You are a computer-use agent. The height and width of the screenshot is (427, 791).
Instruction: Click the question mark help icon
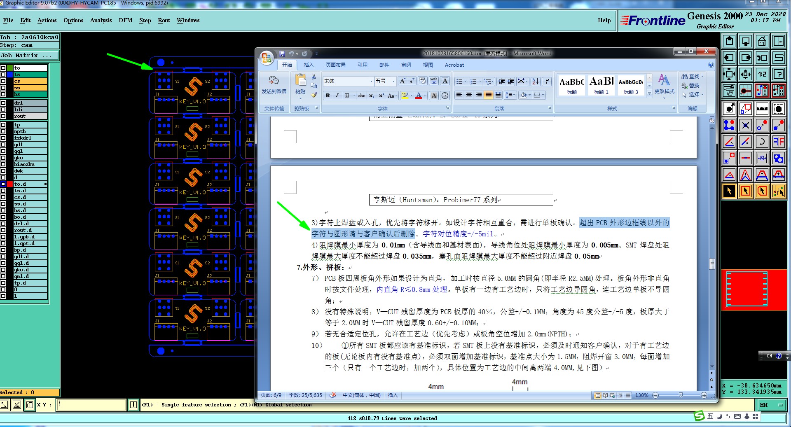778,75
